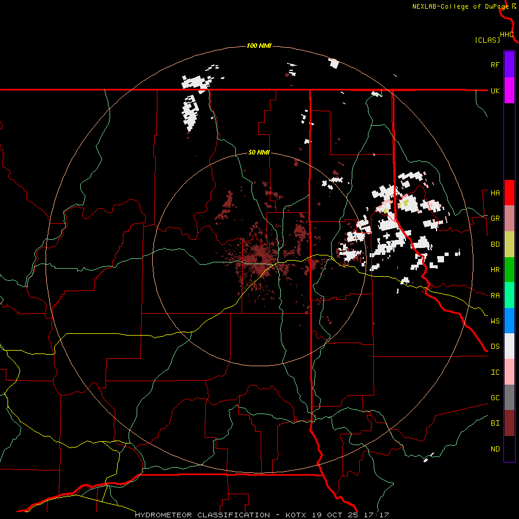Click the ND black legend swatch

pos(509,449)
